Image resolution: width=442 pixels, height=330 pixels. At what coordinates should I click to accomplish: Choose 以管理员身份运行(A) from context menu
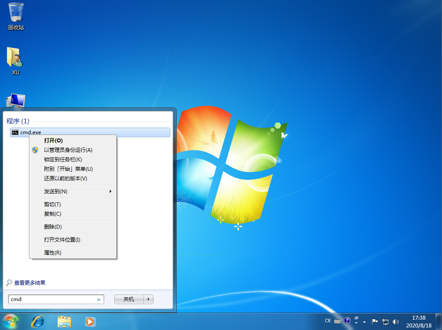(68, 150)
